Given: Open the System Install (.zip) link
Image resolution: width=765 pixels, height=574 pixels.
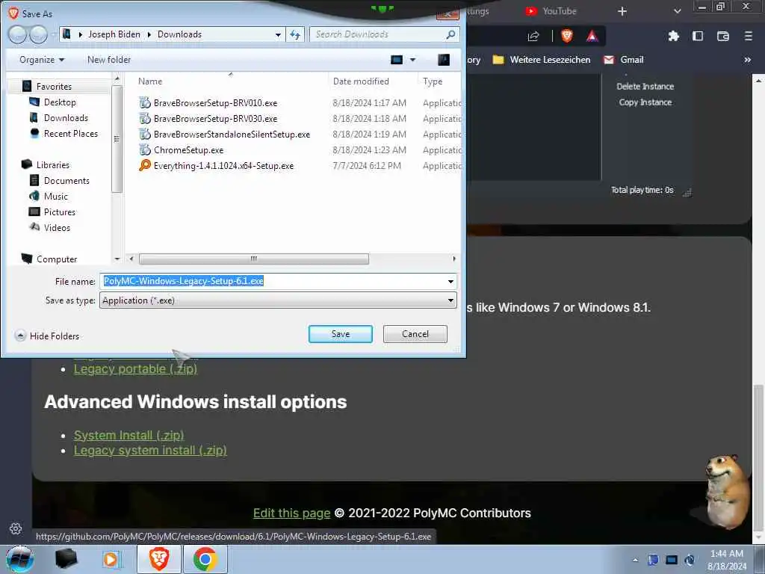Looking at the screenshot, I should tap(128, 435).
